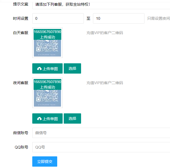170x168 pixels.
Task: Click night 上传成功 status banner
Action: pos(47,84)
